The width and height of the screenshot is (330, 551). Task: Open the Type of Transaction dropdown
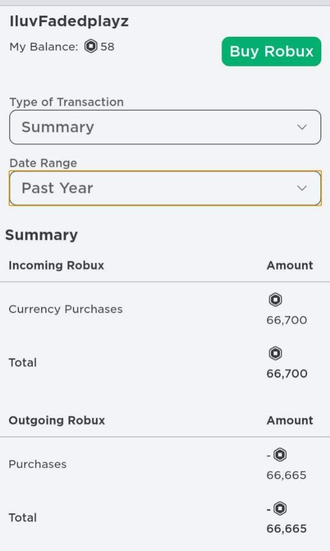(164, 127)
